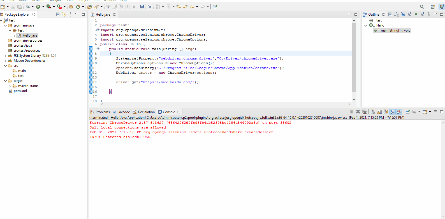
Task: Select pom.xml in Package Explorer
Action: click(x=18, y=91)
